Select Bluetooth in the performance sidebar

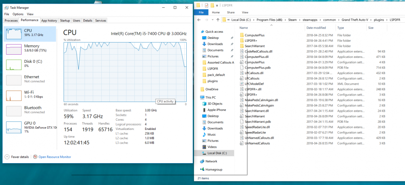pyautogui.click(x=30, y=110)
